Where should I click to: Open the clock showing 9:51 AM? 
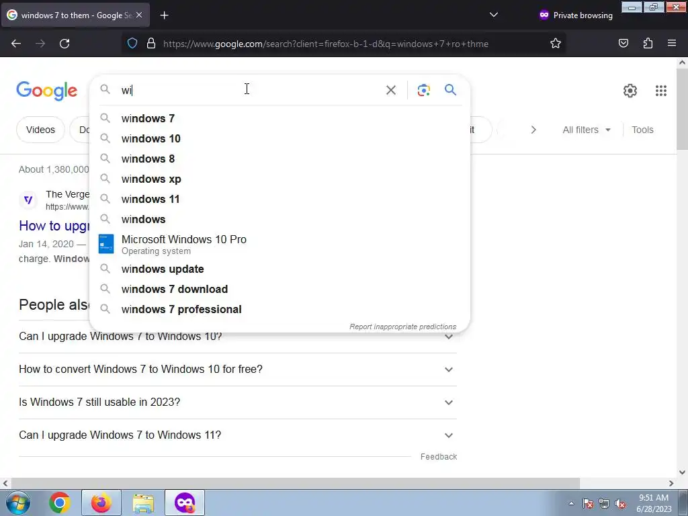653,503
